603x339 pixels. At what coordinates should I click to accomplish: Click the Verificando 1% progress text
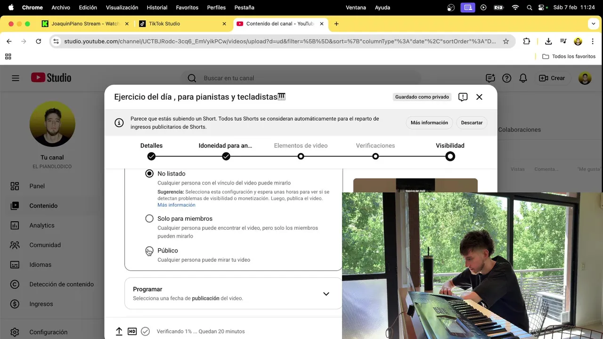click(x=201, y=331)
